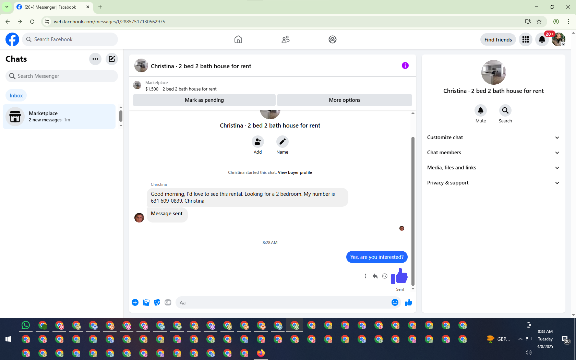Select the Inbox tab
Screen dimensions: 576x360
16,96
